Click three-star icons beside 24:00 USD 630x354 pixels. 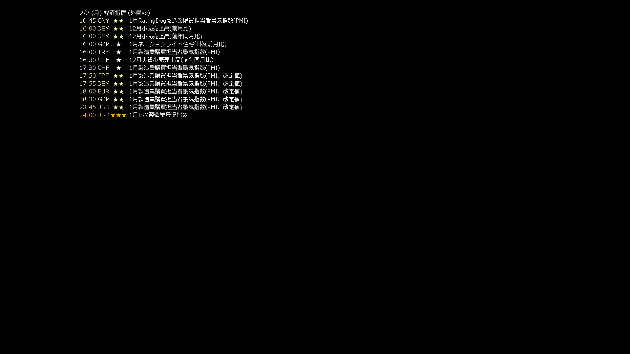[x=118, y=115]
